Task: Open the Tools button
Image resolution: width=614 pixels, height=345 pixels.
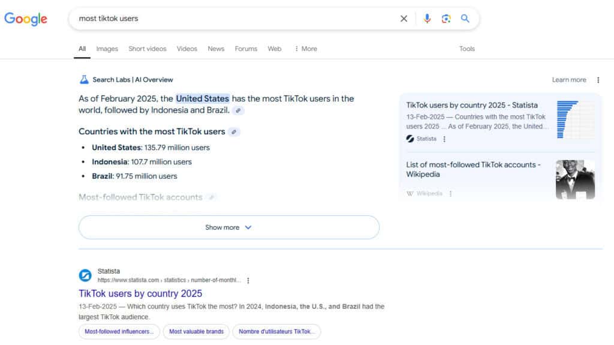Action: [466, 49]
